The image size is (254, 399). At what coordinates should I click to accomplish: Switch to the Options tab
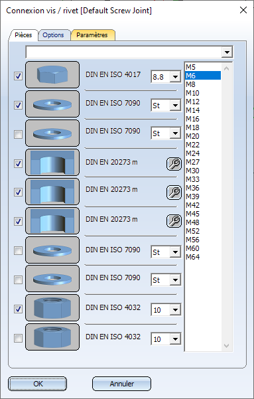pyautogui.click(x=53, y=35)
